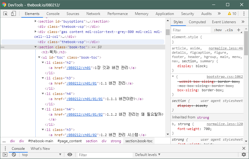The width and height of the screenshot is (249, 159).
Task: Select the Event Listeners sidebar tab
Action: 224,22
